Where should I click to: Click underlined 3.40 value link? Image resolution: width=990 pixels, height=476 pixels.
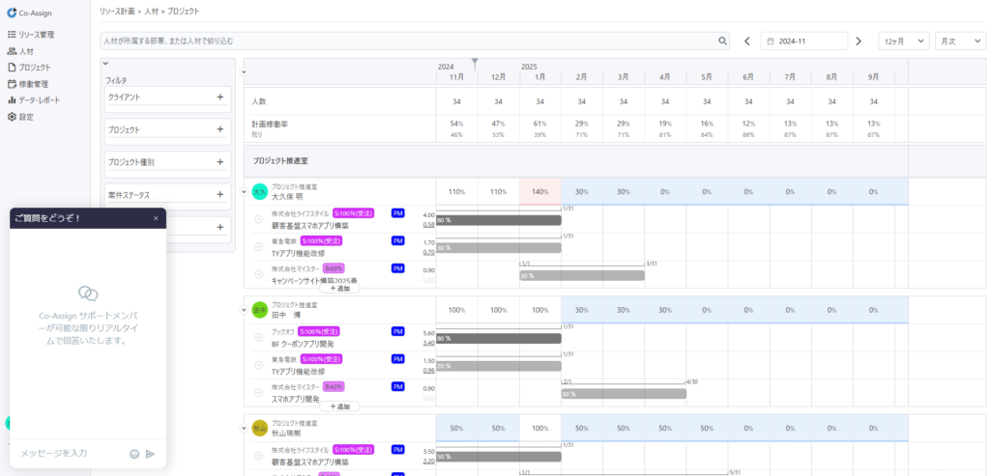[428, 343]
